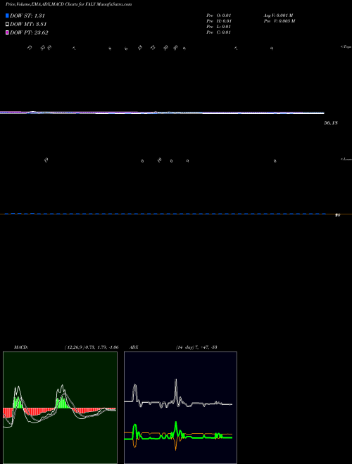Click the blue DOW ST legend swatch

click(x=7, y=15)
